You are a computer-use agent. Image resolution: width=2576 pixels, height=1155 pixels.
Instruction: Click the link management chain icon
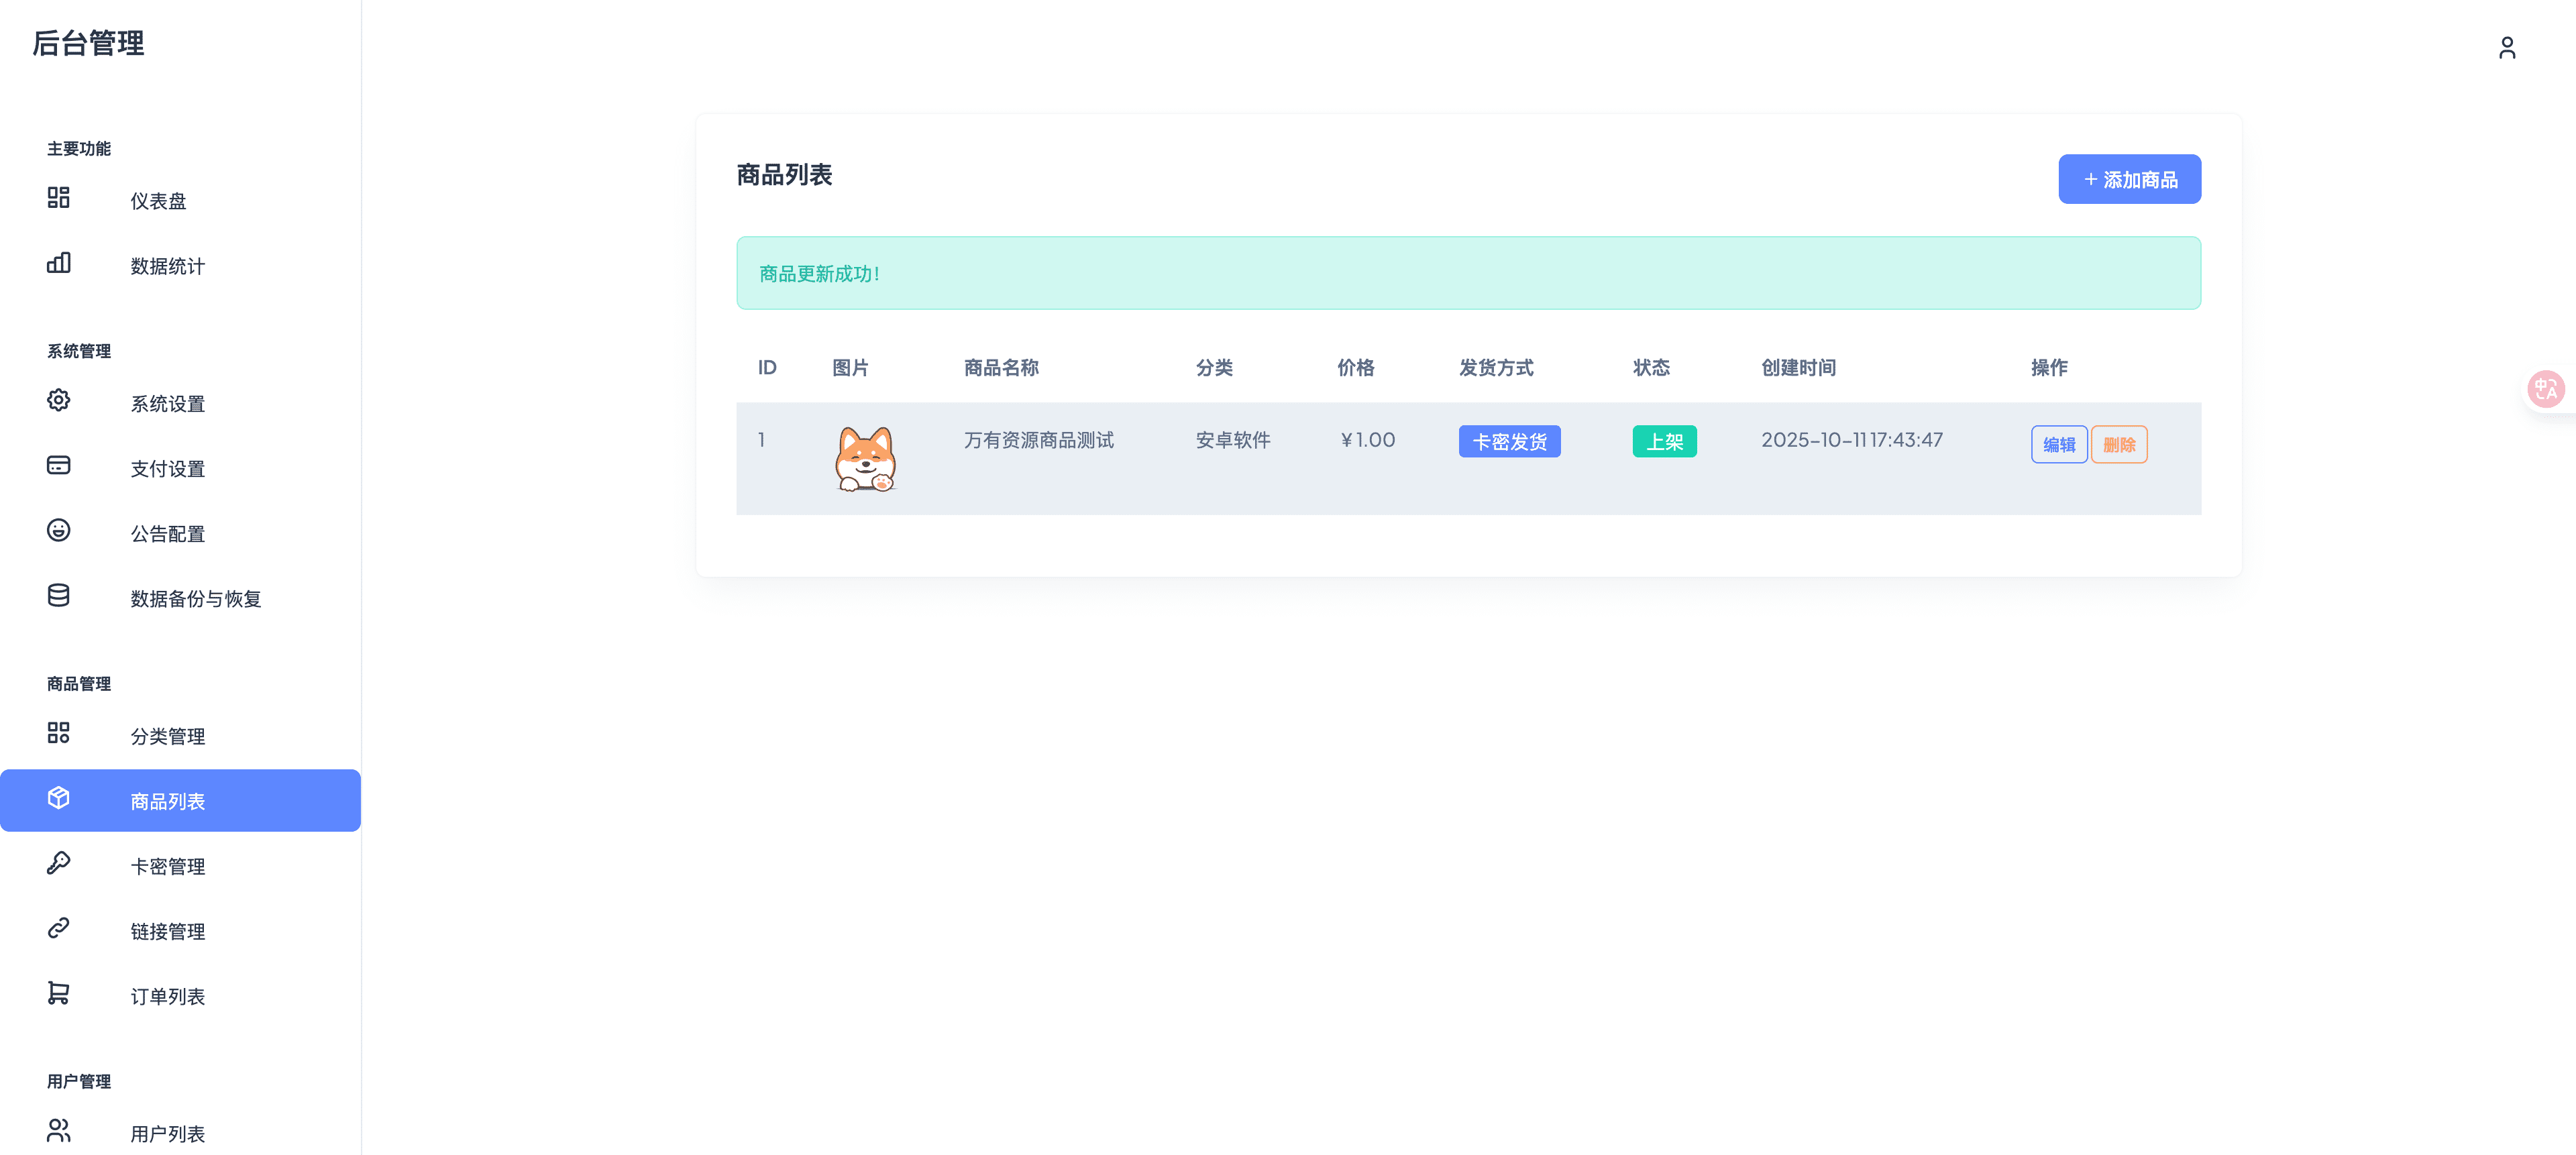click(58, 928)
